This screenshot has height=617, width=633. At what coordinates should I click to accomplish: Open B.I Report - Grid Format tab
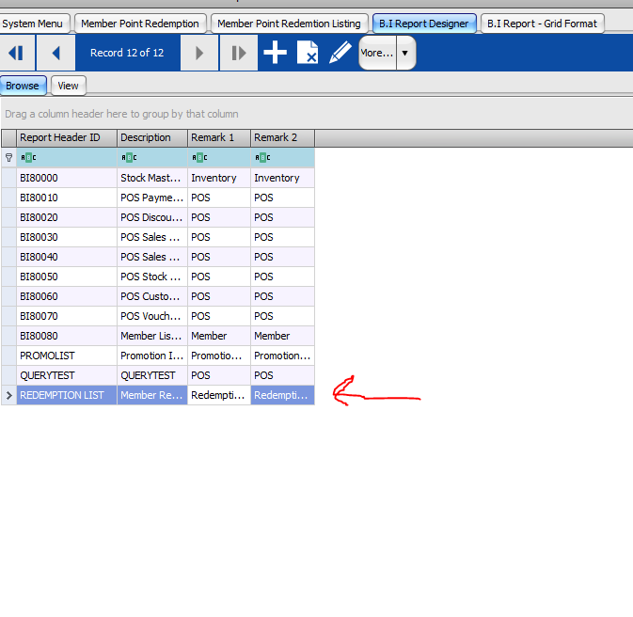[542, 24]
